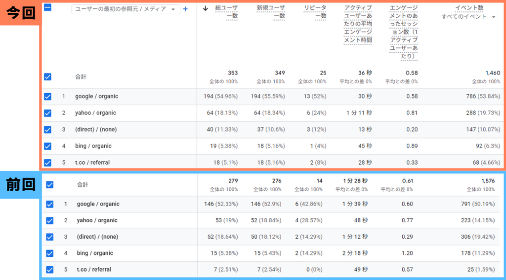Toggle the 合計 checkbox in the 今回 table
The height and width of the screenshot is (280, 506).
coord(47,76)
